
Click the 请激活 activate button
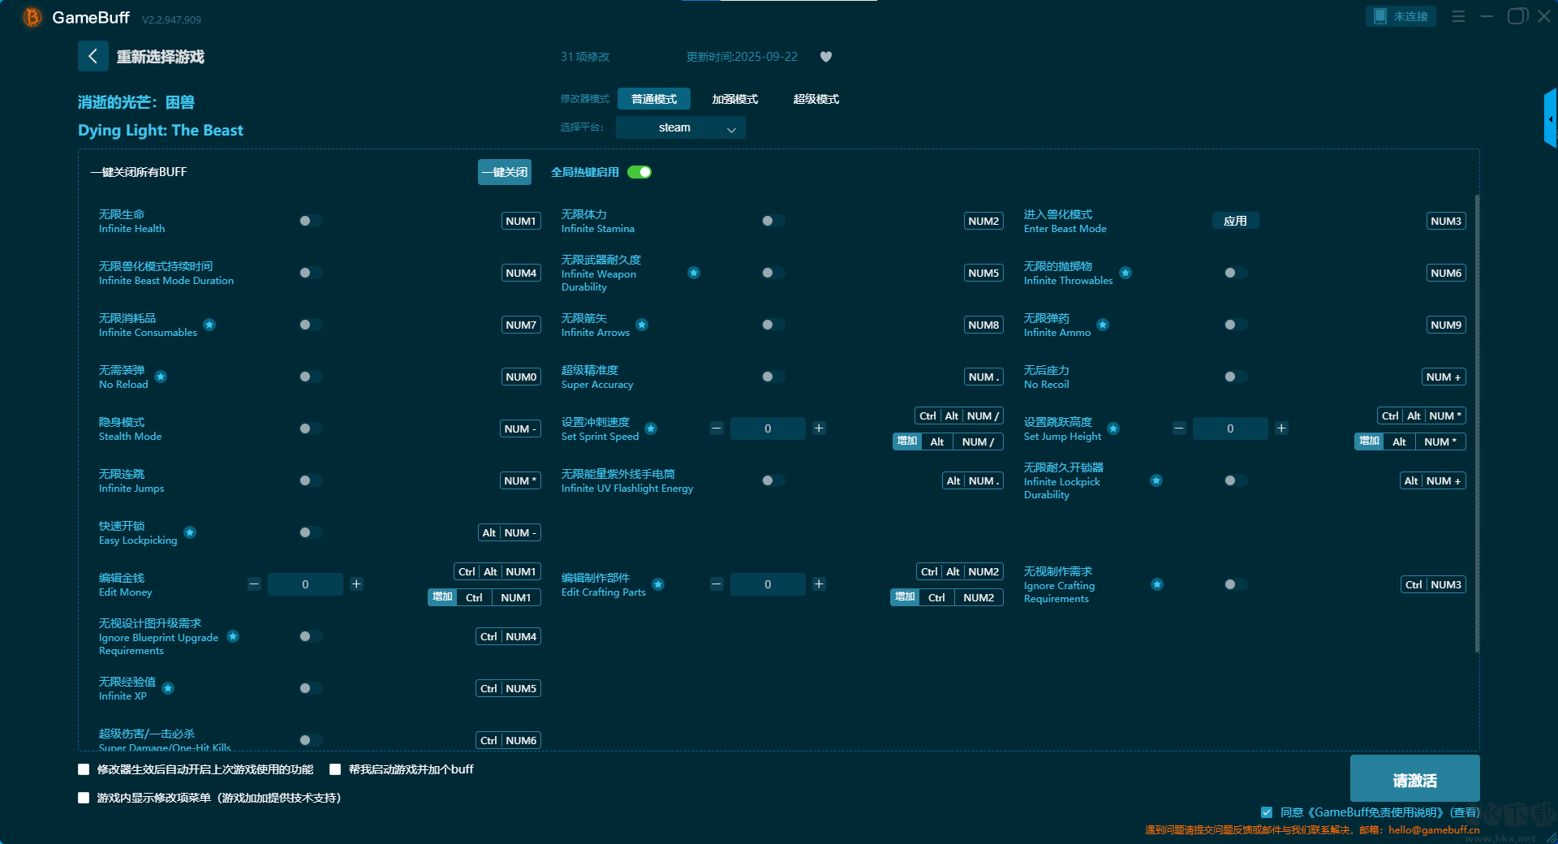1415,778
